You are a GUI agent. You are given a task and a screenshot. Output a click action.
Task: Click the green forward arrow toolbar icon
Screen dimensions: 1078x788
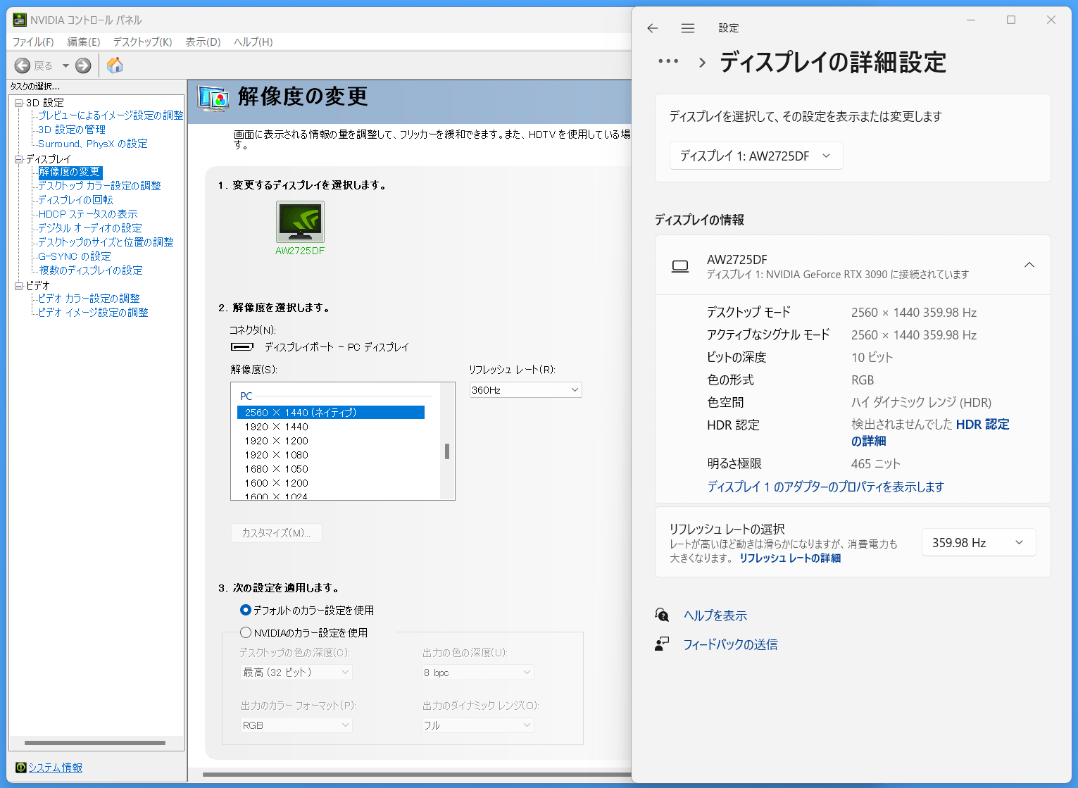click(x=83, y=65)
